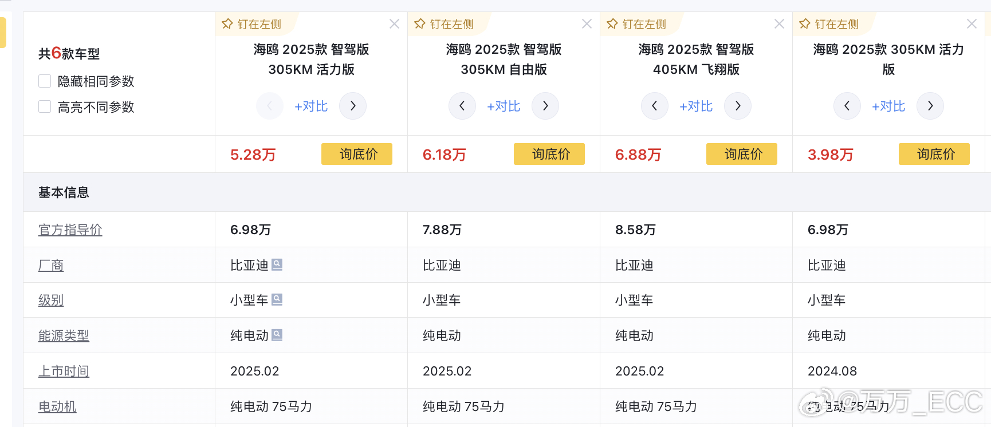Add 飞翔版 to comparison with +对比
Screen dimensions: 991x427
click(696, 106)
